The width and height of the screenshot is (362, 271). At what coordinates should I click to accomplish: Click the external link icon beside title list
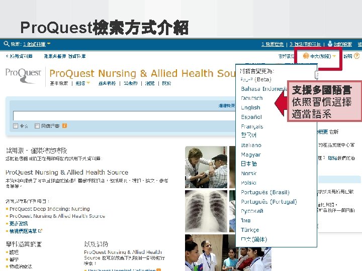pyautogui.click(x=40, y=230)
